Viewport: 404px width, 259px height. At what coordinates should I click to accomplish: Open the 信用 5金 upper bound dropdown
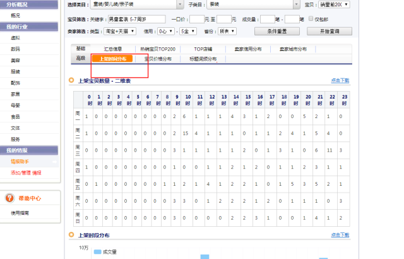pyautogui.click(x=188, y=31)
